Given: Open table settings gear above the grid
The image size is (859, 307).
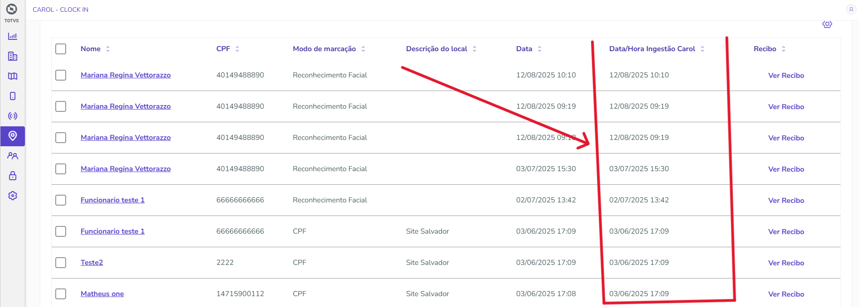Looking at the screenshot, I should tap(827, 24).
